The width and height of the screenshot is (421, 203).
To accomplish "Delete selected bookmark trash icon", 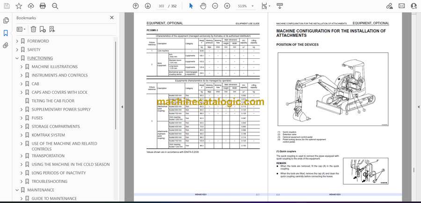I will [33, 29].
